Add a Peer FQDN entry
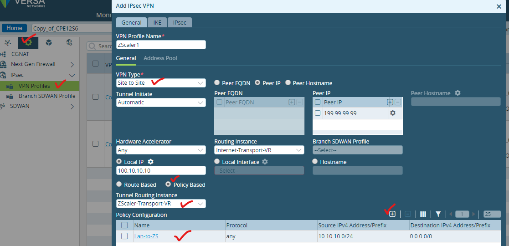 coord(292,102)
